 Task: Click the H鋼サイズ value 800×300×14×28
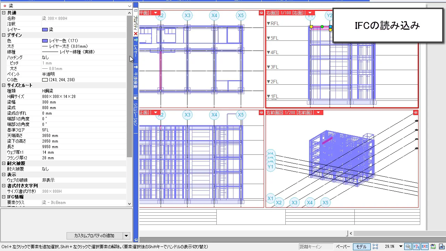[x=59, y=97]
